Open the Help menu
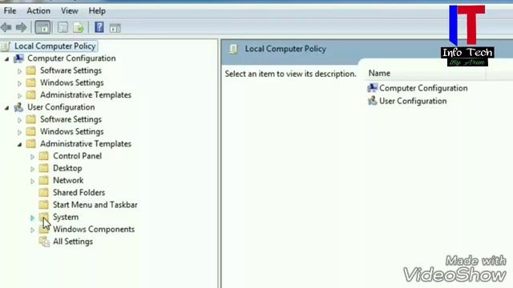The width and height of the screenshot is (513, 288). (x=97, y=10)
